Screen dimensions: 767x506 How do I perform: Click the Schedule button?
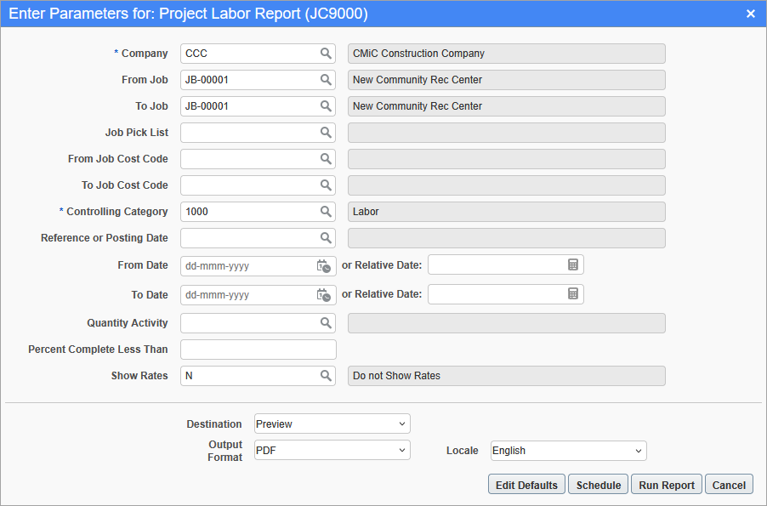599,485
